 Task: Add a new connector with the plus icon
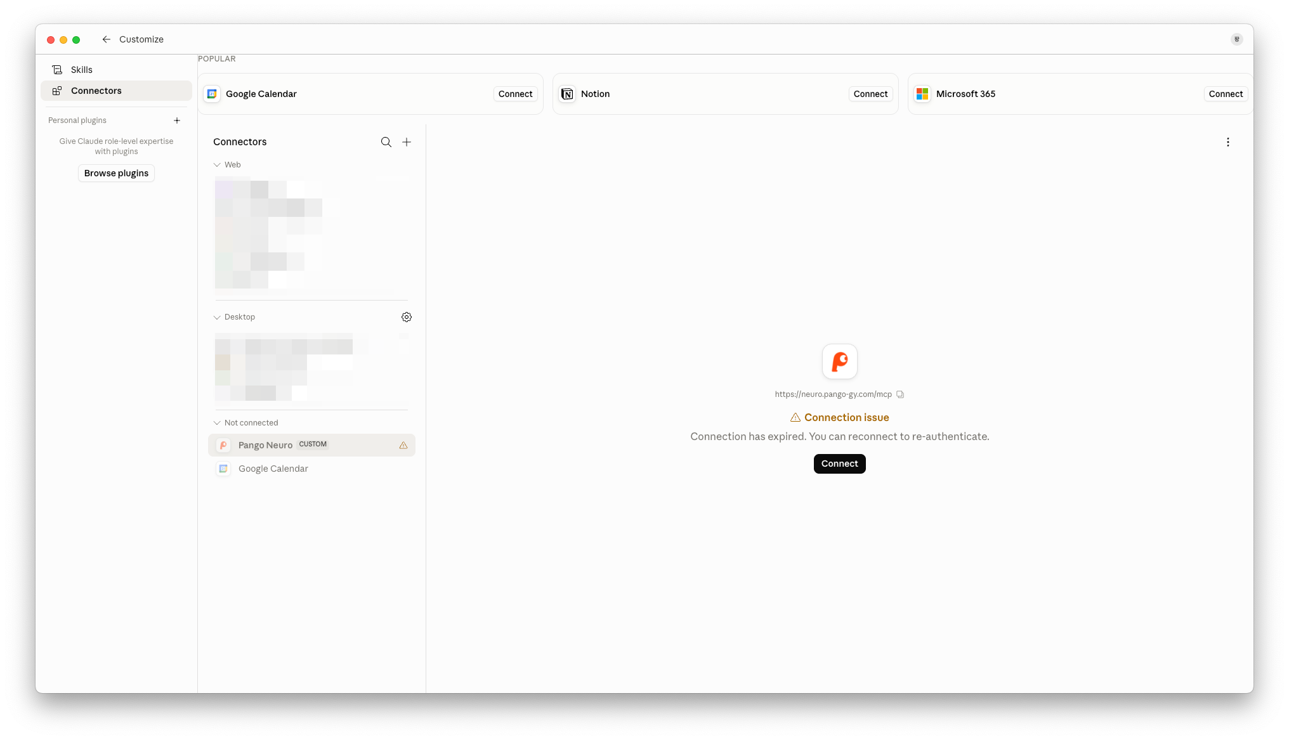[407, 142]
